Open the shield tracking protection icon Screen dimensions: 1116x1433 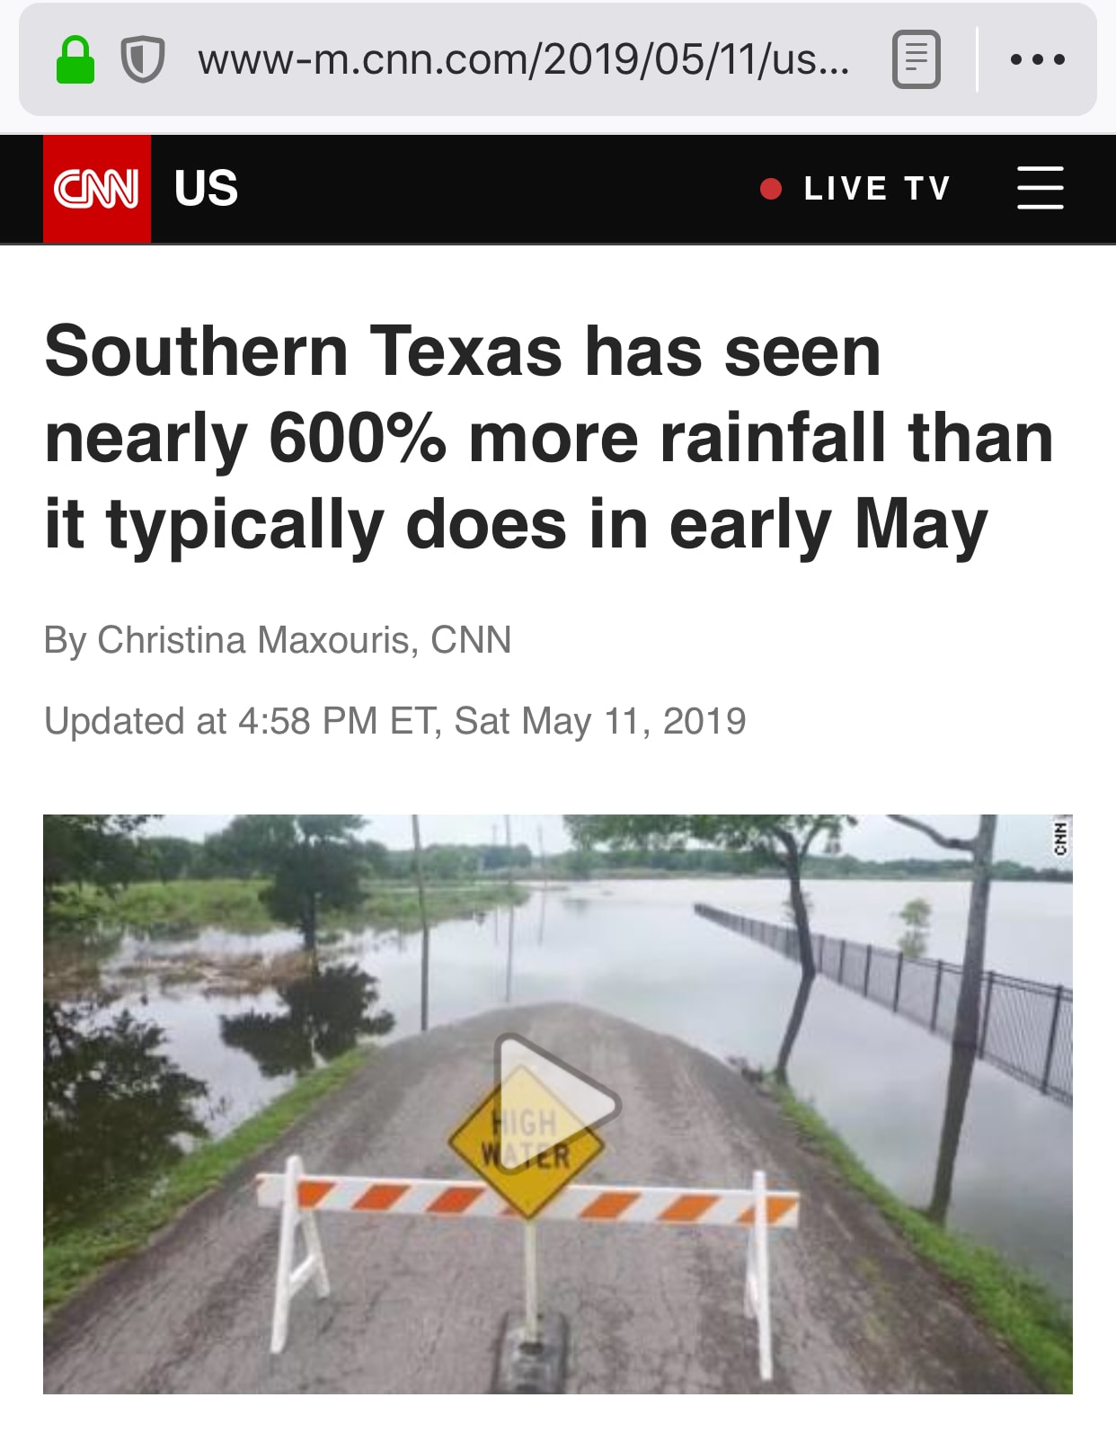click(142, 60)
